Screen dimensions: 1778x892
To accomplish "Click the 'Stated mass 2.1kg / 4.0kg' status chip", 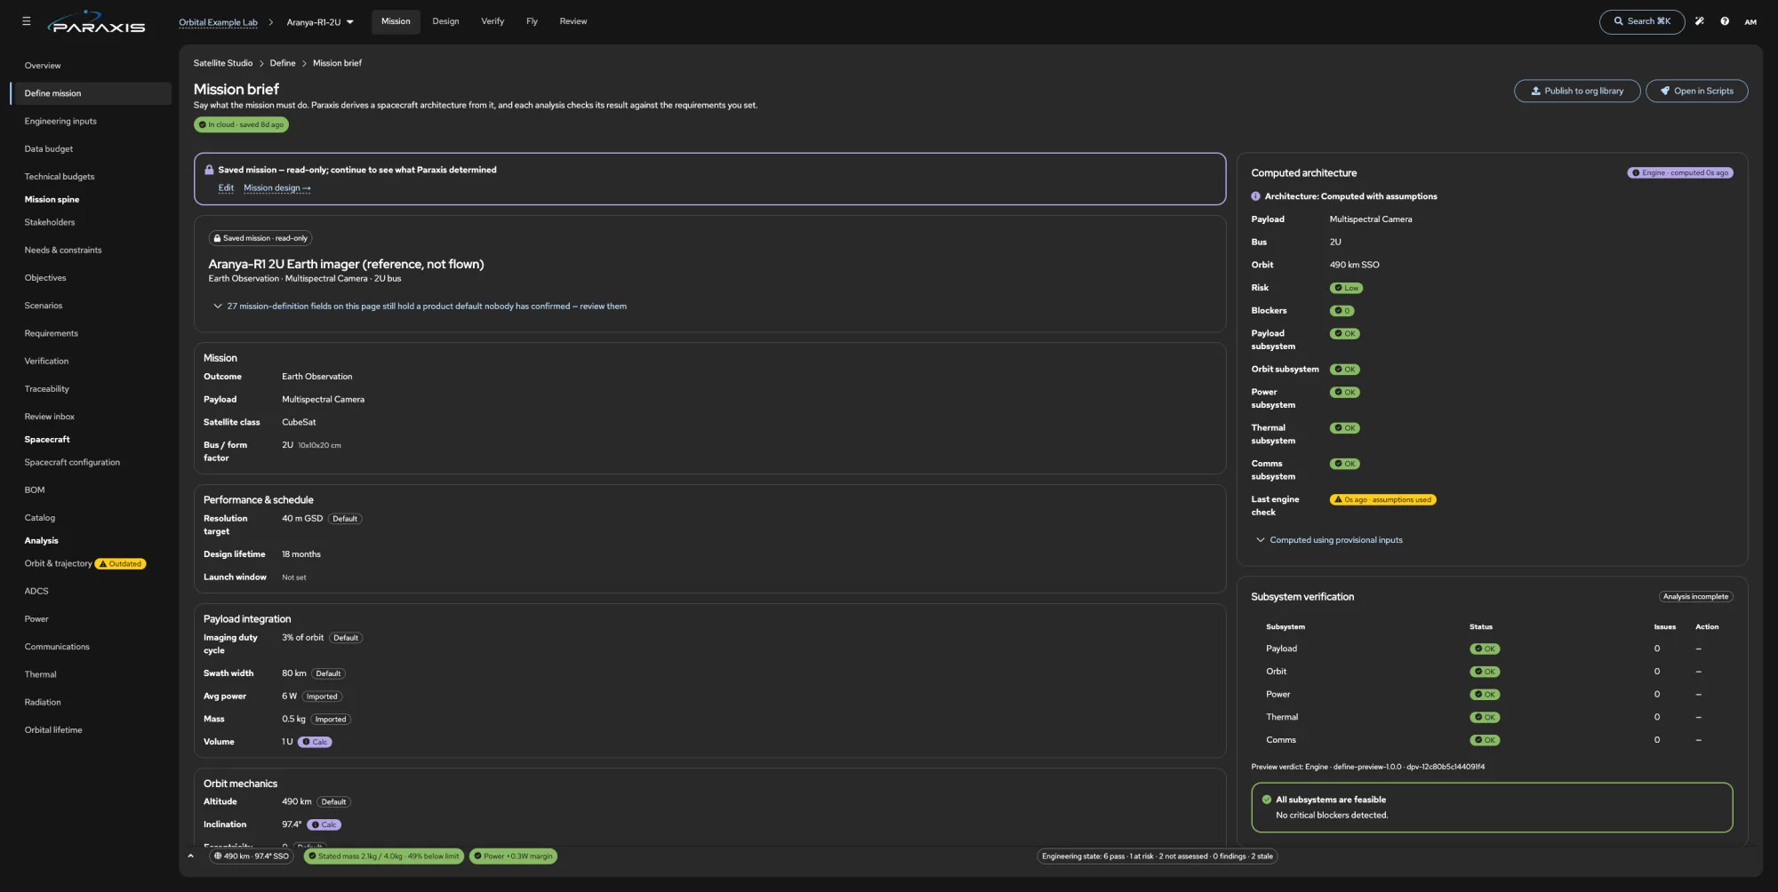I will click(x=384, y=856).
